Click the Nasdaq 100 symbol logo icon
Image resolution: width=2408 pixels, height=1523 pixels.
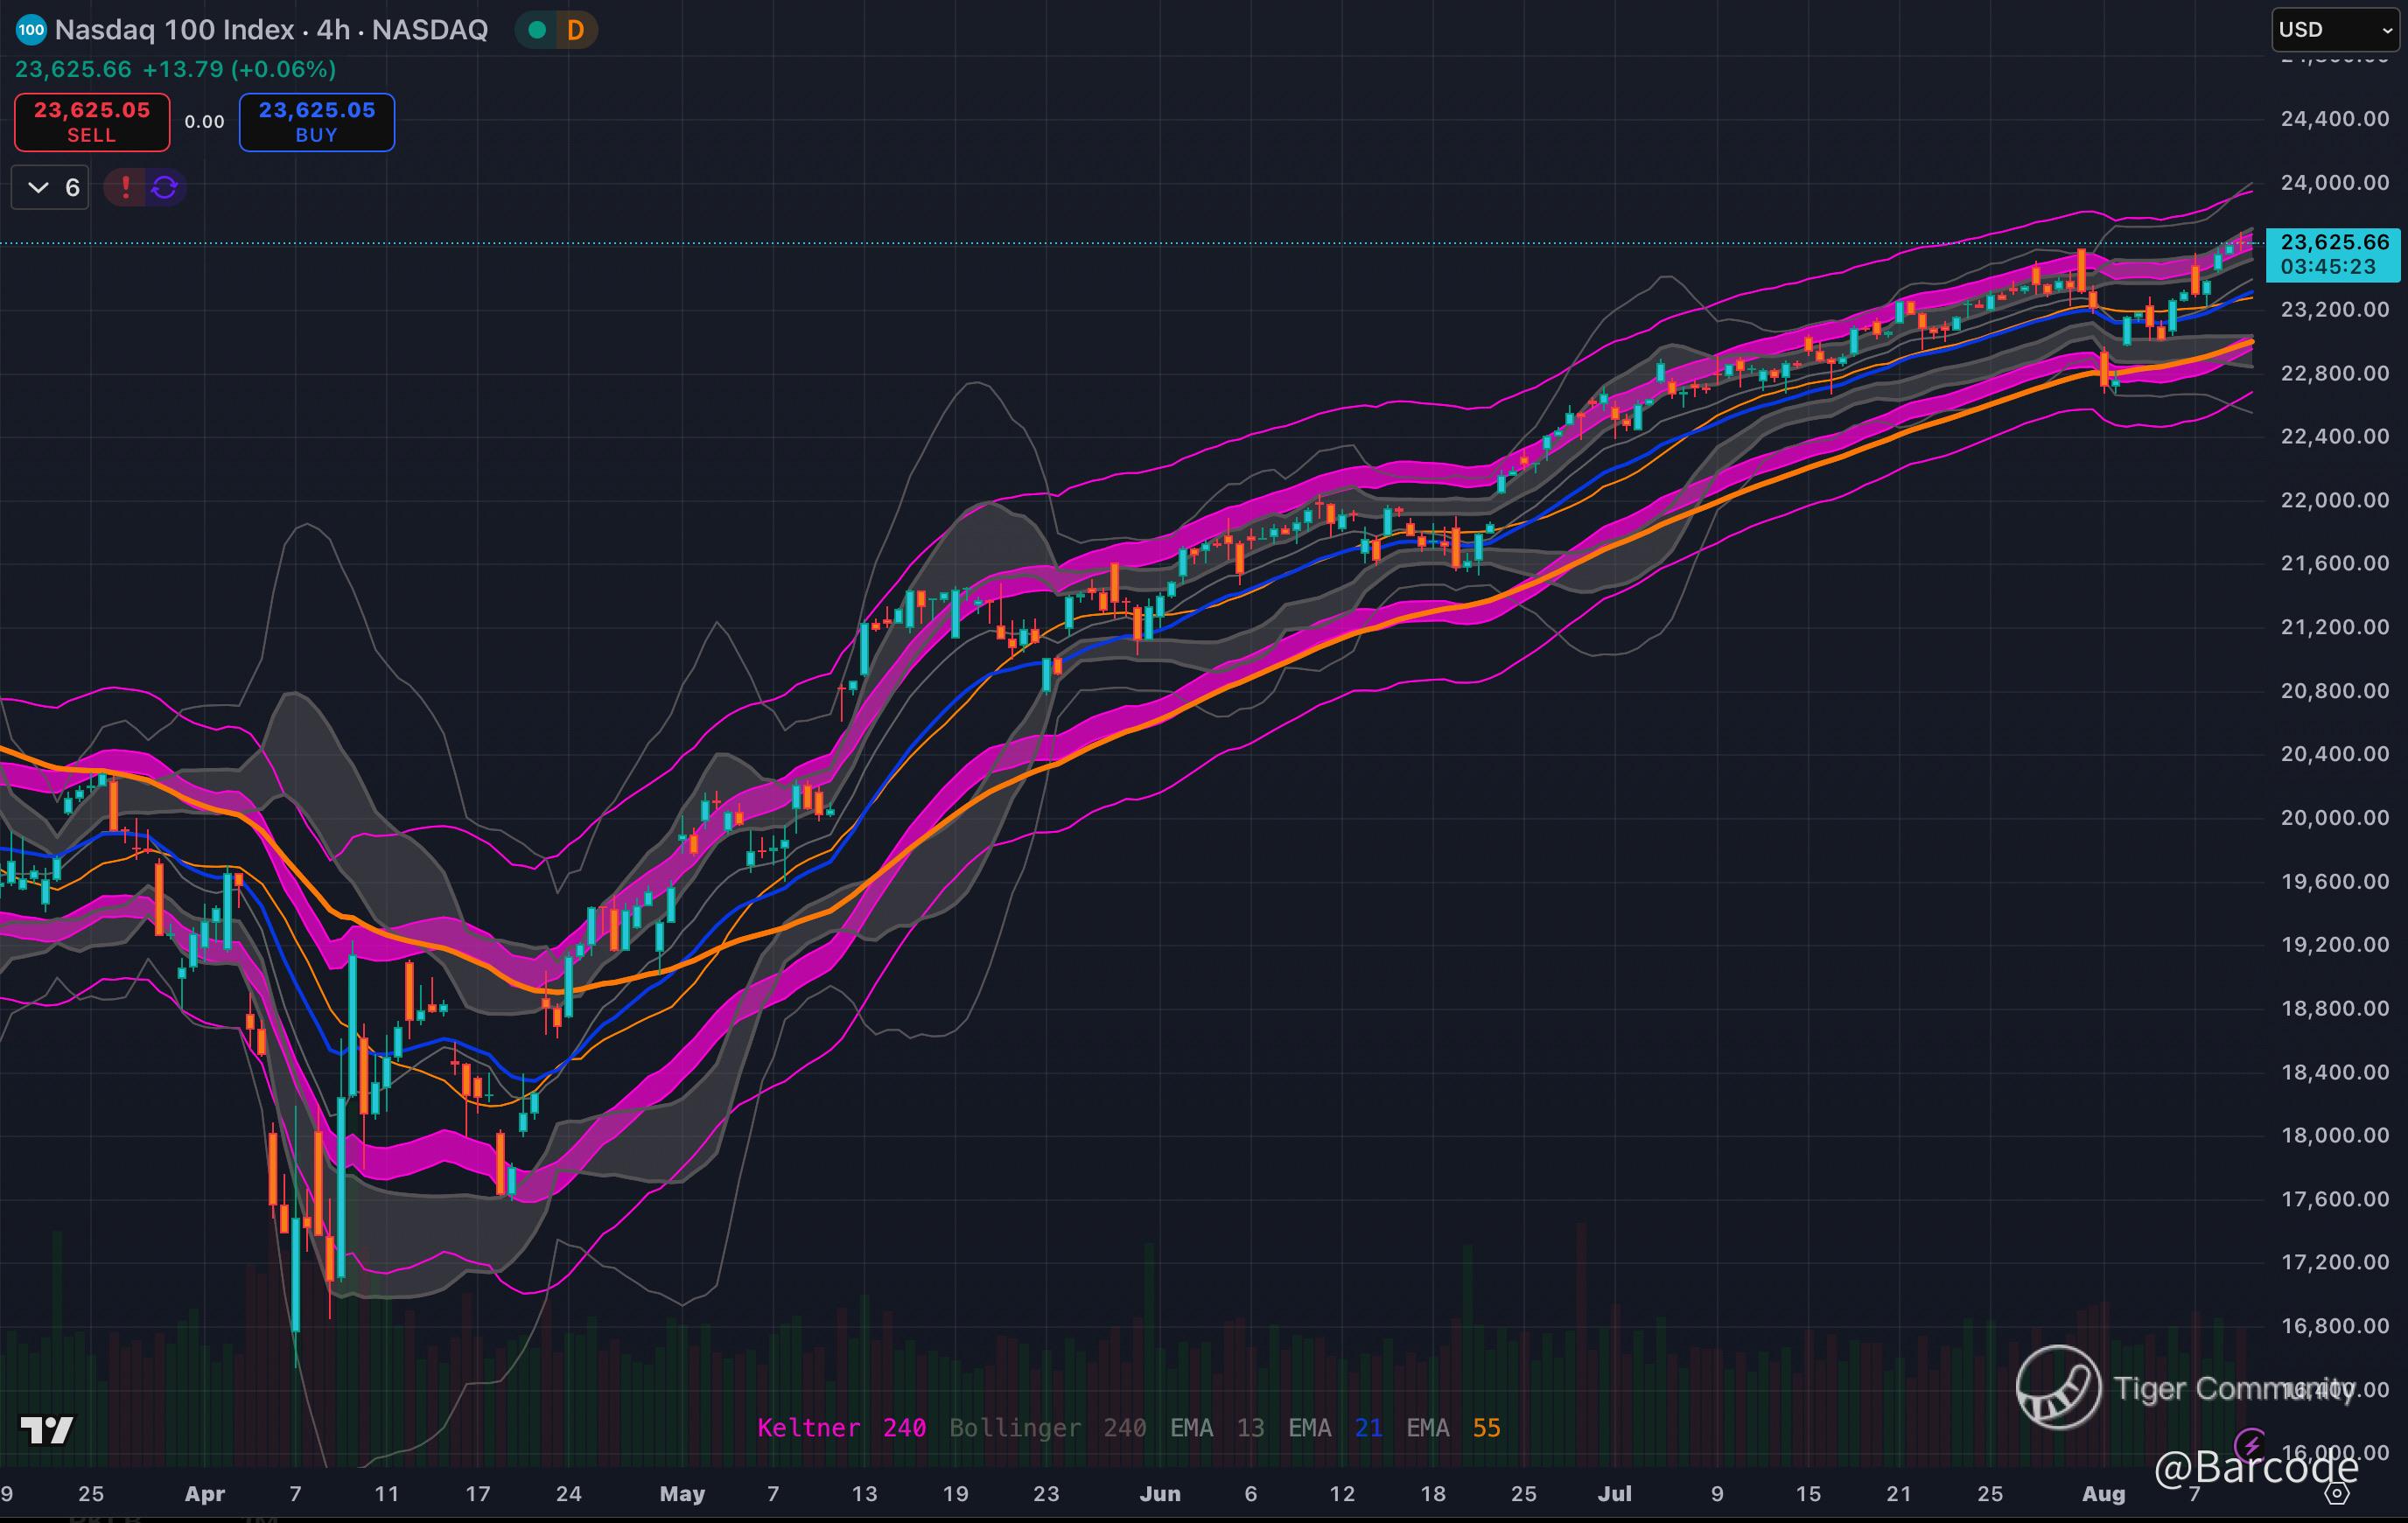[31, 30]
